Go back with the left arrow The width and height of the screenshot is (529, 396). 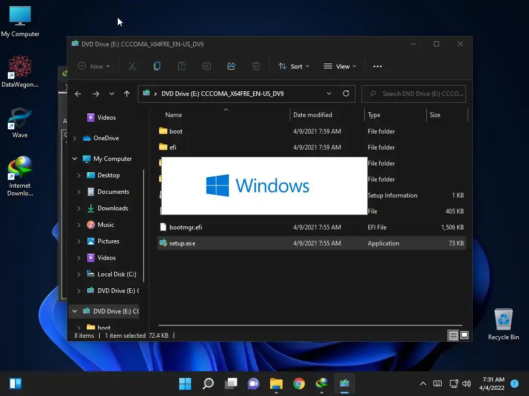(78, 94)
